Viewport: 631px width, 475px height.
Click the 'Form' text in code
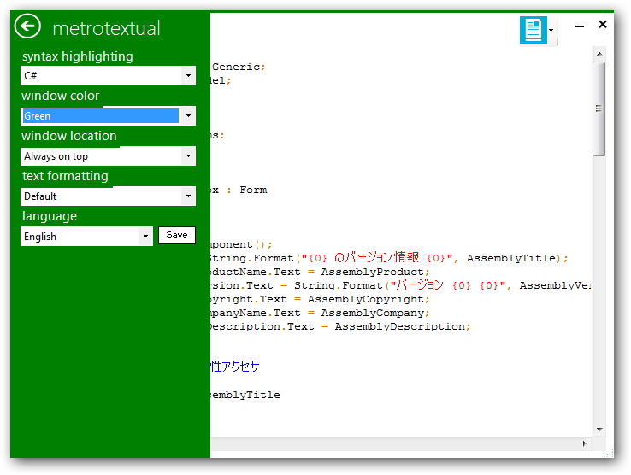[253, 190]
